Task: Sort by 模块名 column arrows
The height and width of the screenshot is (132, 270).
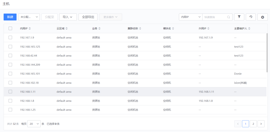Action: [x=173, y=28]
